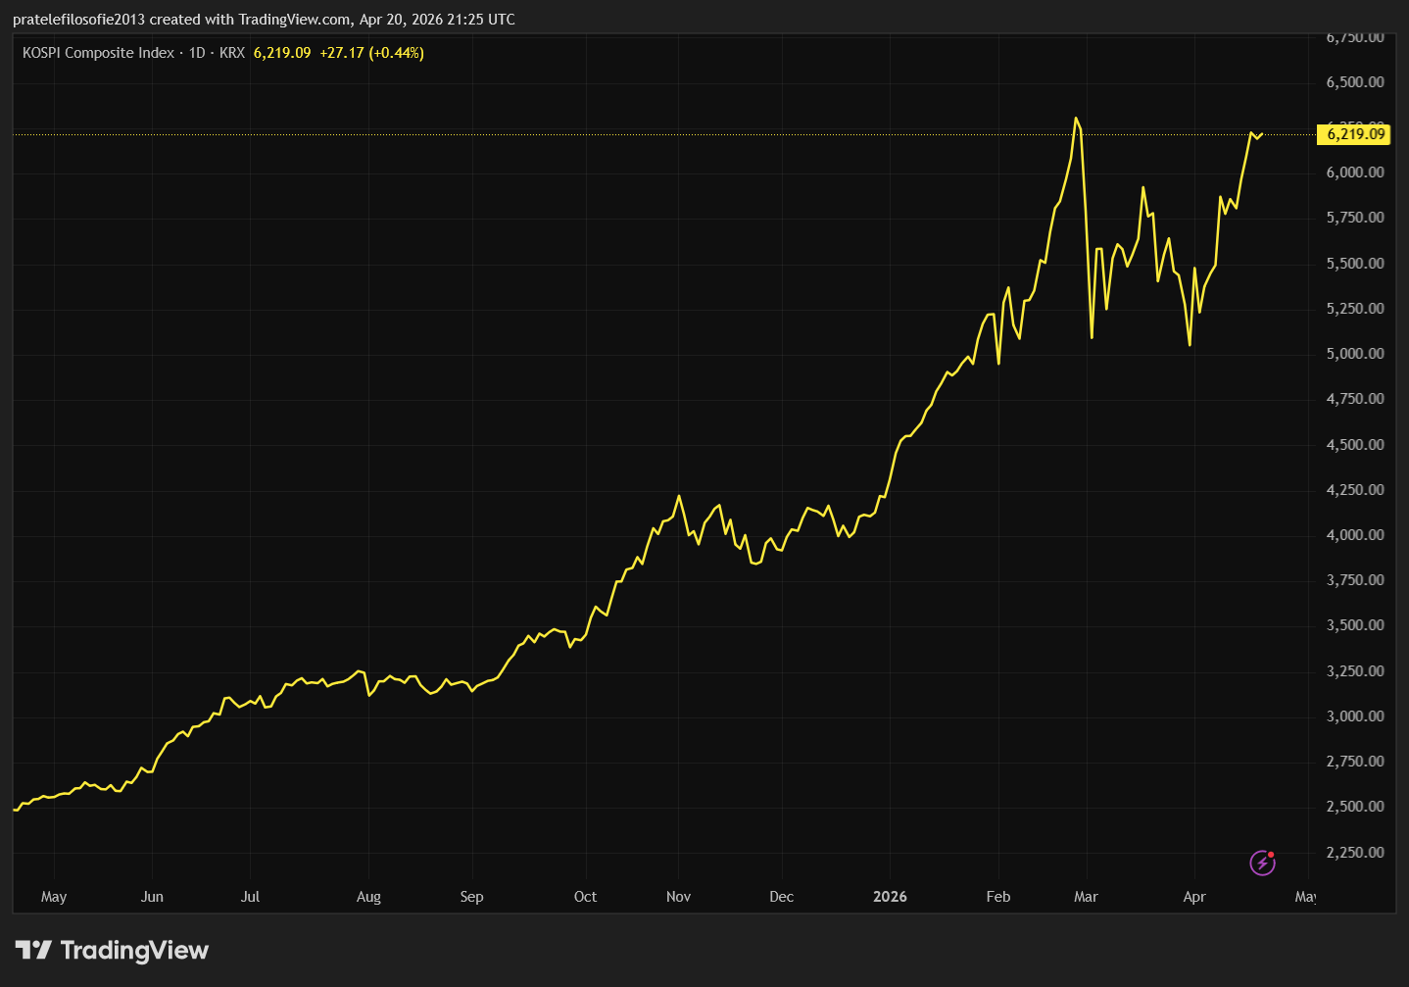Image resolution: width=1409 pixels, height=987 pixels.
Task: Click the 6,500.00 price scale label
Action: point(1355,82)
